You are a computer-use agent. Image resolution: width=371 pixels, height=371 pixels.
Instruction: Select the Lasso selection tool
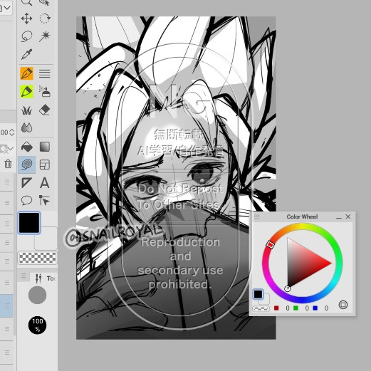point(26,36)
